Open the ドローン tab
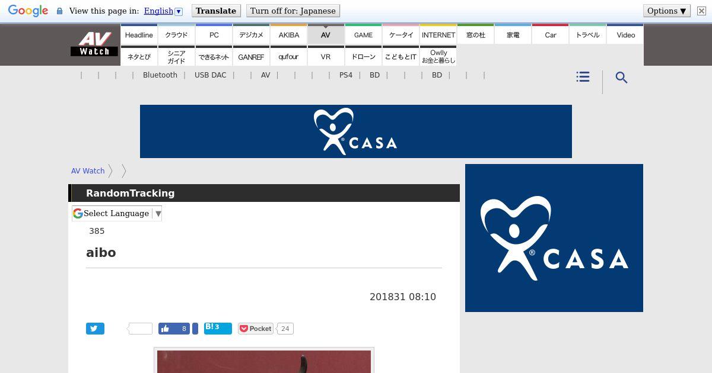Screen dimensions: 712x373 coord(363,56)
